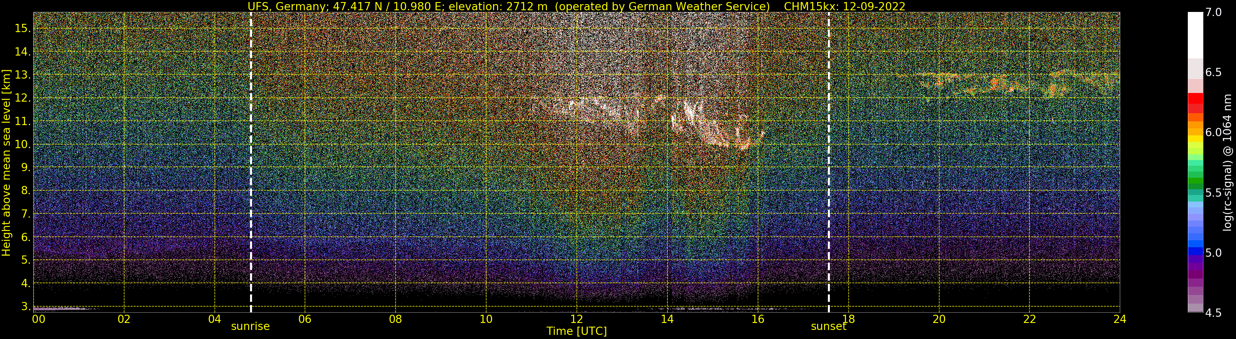Click the pink near-surface signal at 00 UTC
Screen dimensions: 1236x339
tap(59, 309)
